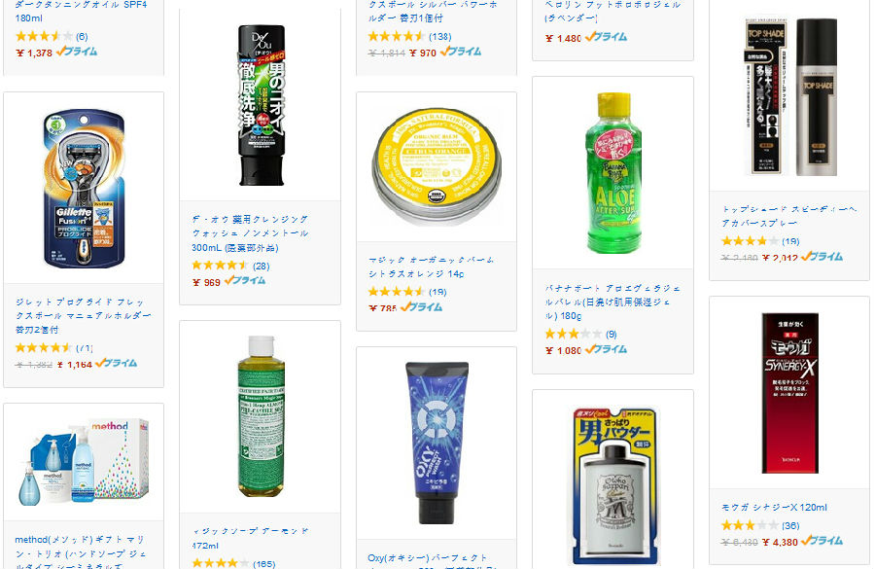
Task: Click the Prime badge next to ¥ 969
Action: point(245,281)
